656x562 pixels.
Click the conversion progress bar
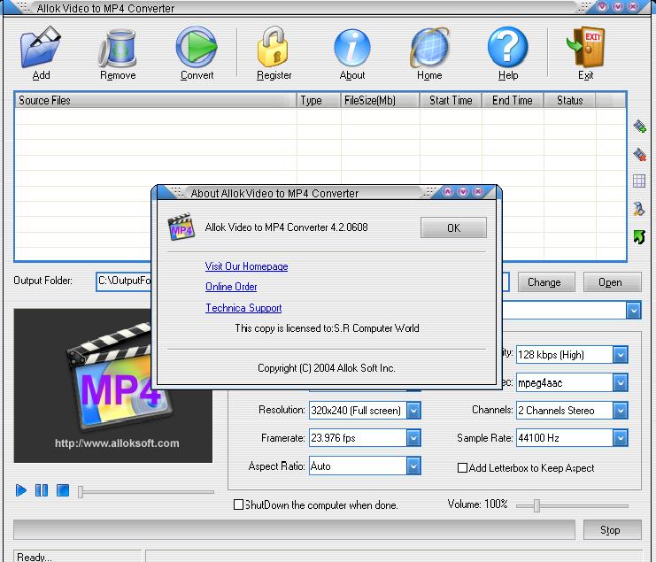(294, 530)
